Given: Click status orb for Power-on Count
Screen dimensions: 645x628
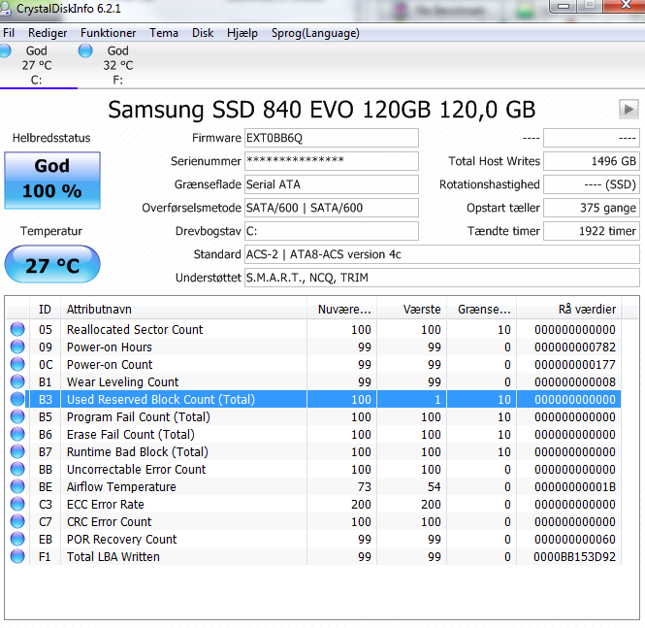Looking at the screenshot, I should [17, 364].
